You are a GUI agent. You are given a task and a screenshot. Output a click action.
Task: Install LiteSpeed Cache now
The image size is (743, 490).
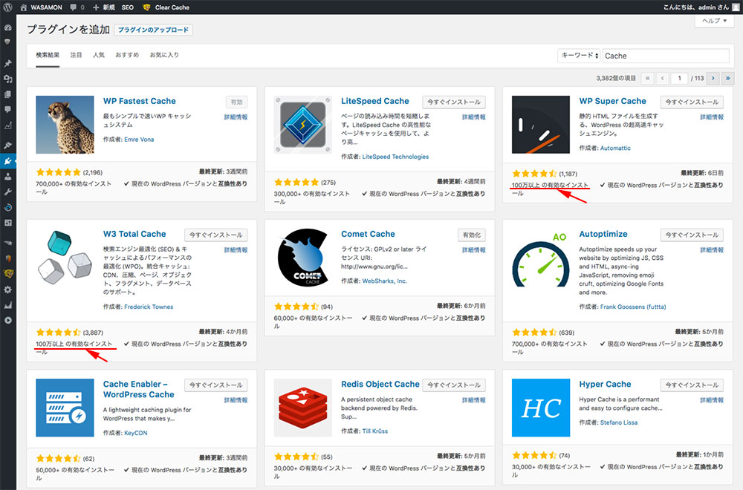tap(453, 102)
